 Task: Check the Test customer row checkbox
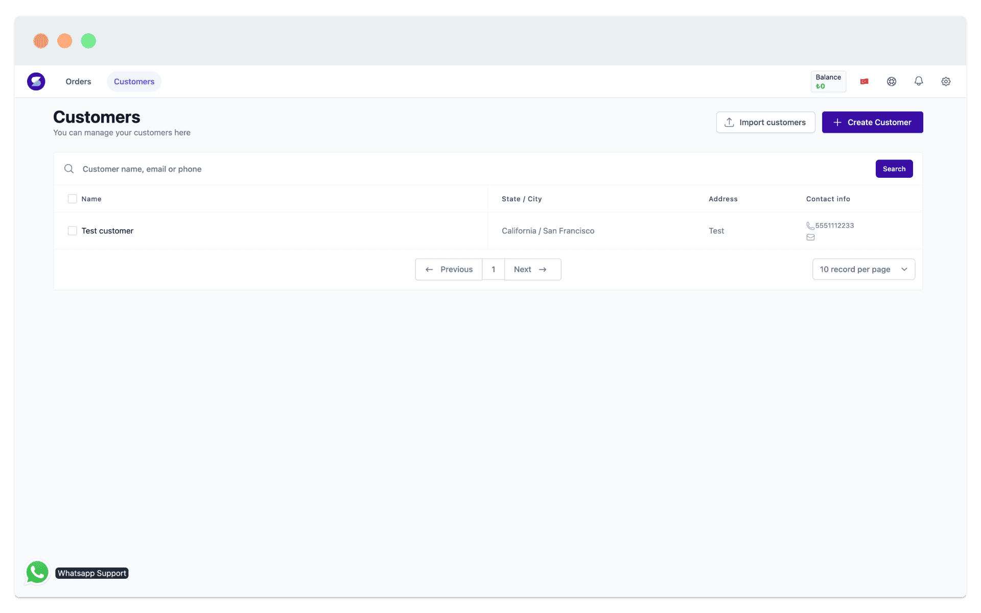point(73,231)
